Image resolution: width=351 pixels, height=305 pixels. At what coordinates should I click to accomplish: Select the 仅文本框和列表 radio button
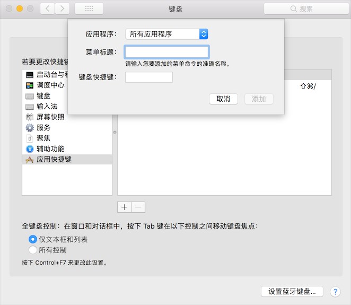[x=33, y=239]
